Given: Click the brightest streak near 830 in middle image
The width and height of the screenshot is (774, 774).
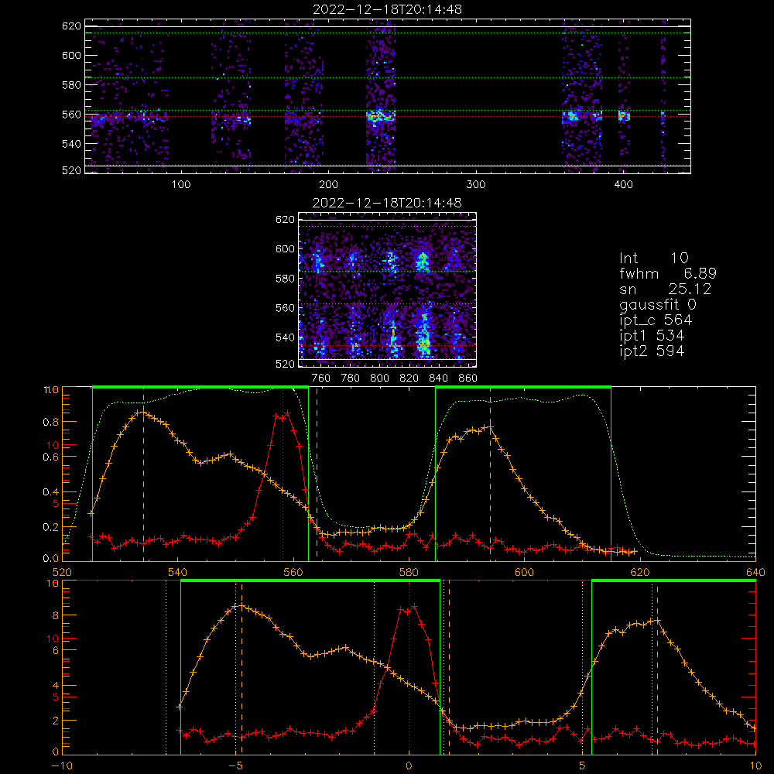Looking at the screenshot, I should pyautogui.click(x=423, y=336).
